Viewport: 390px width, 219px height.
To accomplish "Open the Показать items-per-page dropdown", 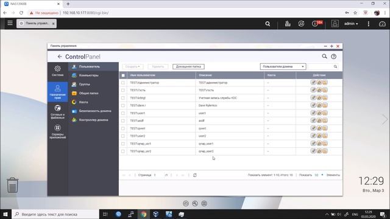I will click(319, 175).
